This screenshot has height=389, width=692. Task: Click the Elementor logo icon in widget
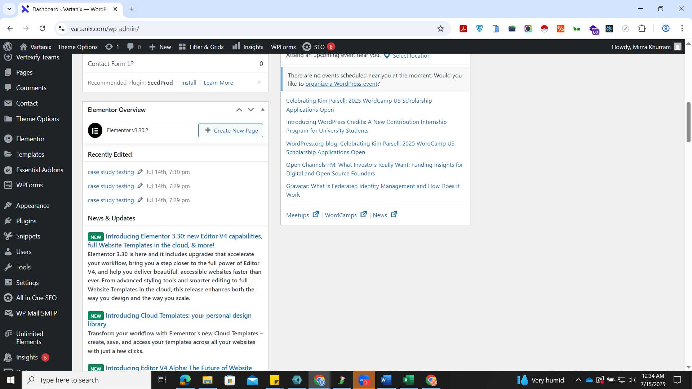95,130
